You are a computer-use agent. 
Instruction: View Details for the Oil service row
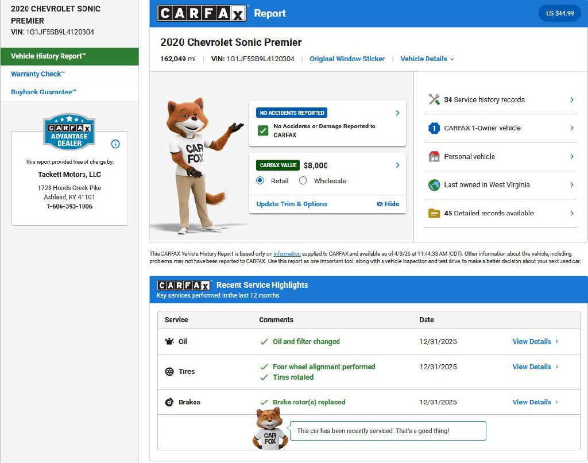pyautogui.click(x=535, y=341)
